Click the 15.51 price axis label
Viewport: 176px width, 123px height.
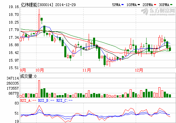pos(14,68)
